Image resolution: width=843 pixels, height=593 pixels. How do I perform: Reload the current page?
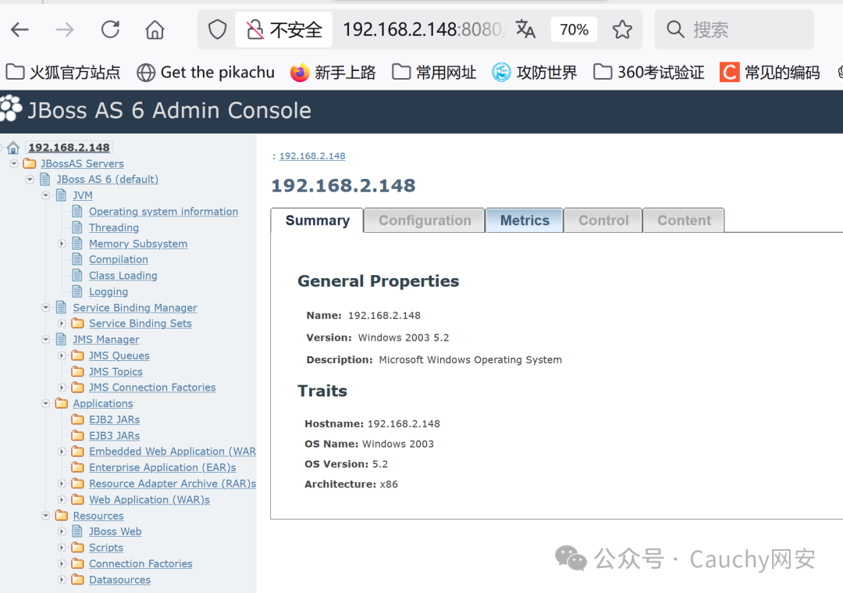(110, 29)
